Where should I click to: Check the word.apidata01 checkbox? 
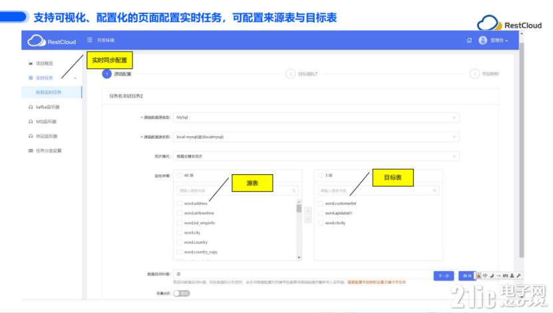click(321, 213)
